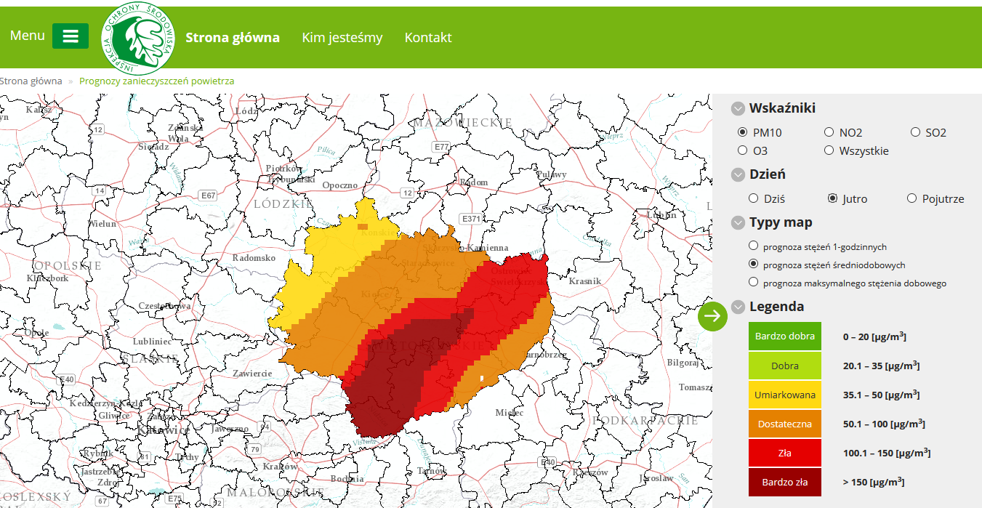Open the Kim jesteśmy nav item
Viewport: 982px width, 508px height.
coord(342,38)
